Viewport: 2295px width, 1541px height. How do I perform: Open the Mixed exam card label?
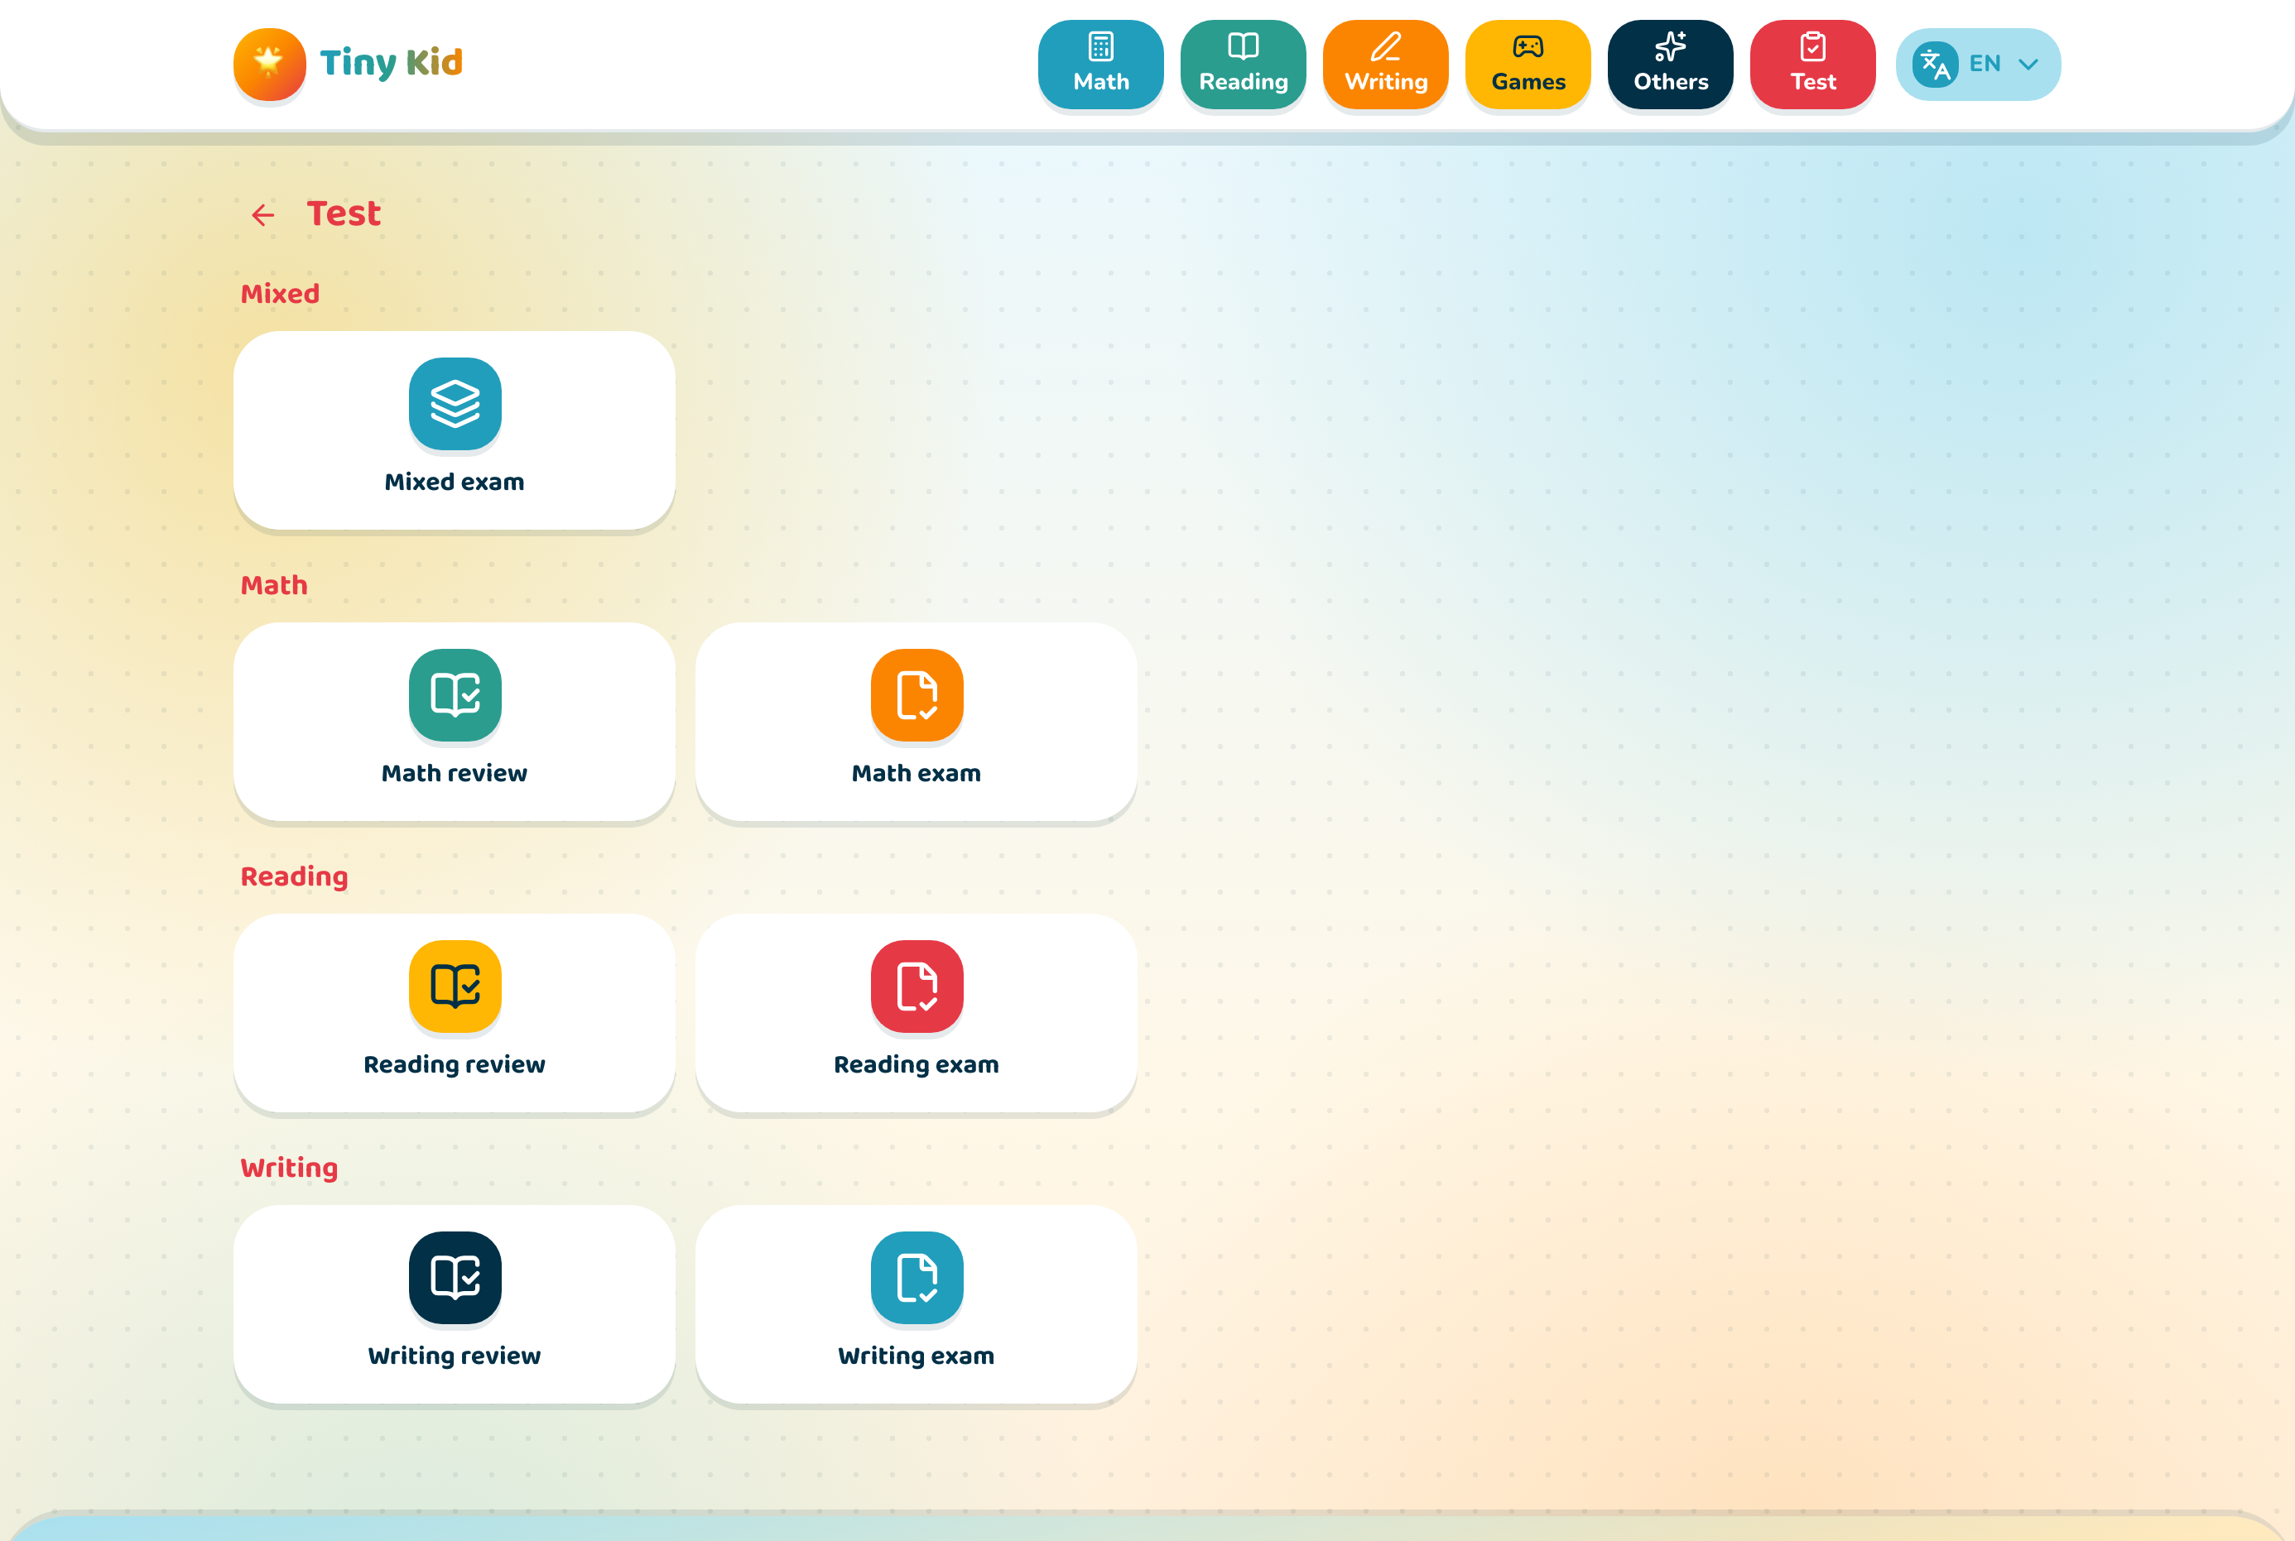[x=454, y=482]
